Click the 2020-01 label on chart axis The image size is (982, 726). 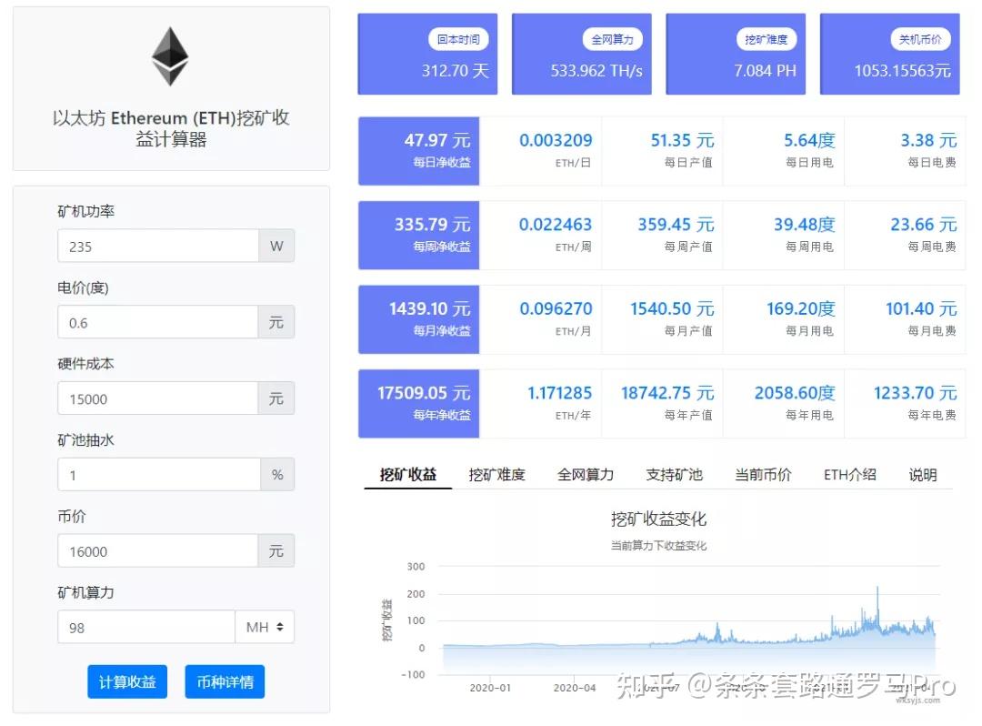[490, 687]
